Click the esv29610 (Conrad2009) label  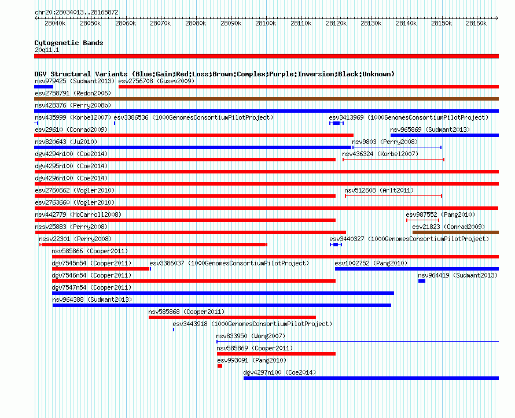point(71,130)
